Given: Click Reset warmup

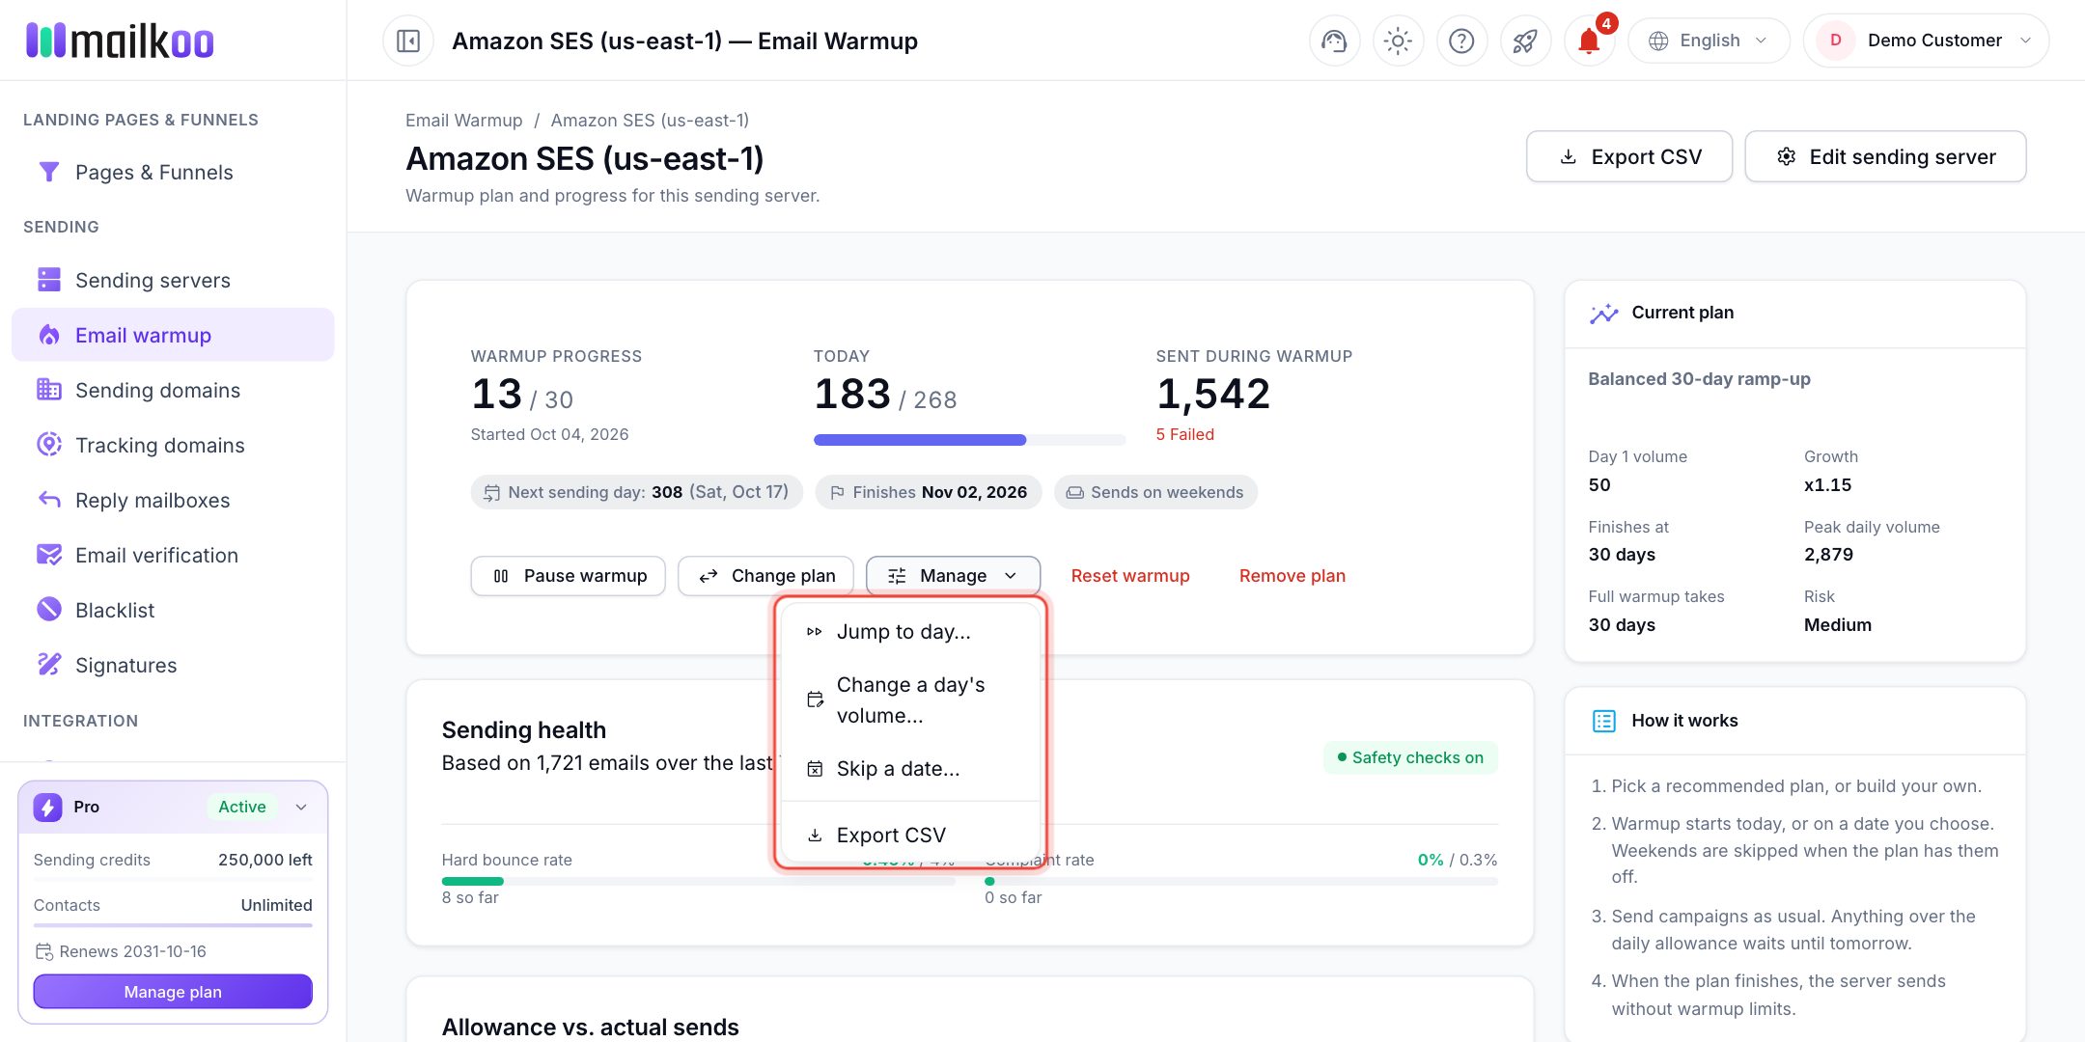Looking at the screenshot, I should 1130,576.
